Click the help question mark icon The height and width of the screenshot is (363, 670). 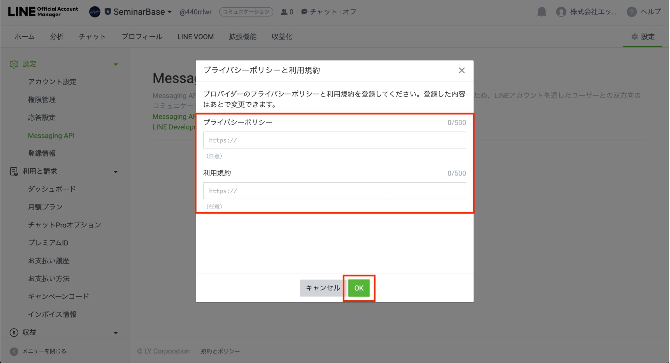click(x=631, y=12)
